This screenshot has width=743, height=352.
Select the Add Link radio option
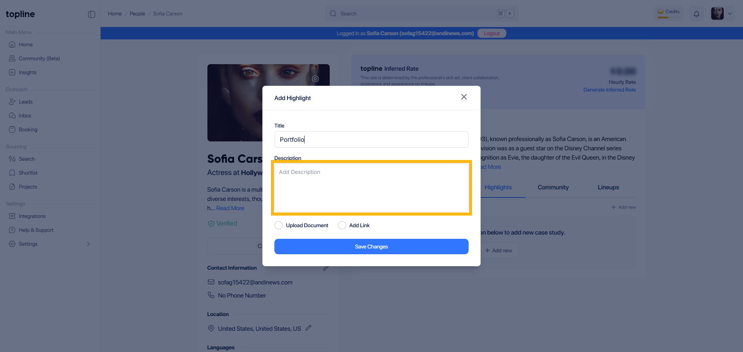pyautogui.click(x=342, y=225)
